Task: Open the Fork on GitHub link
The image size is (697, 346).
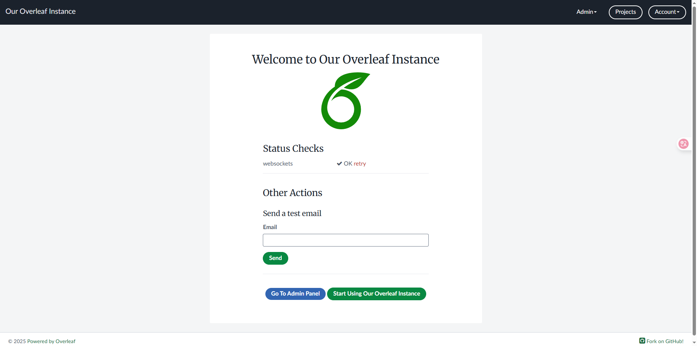Action: [665, 341]
